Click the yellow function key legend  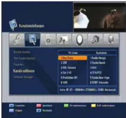click(103, 106)
